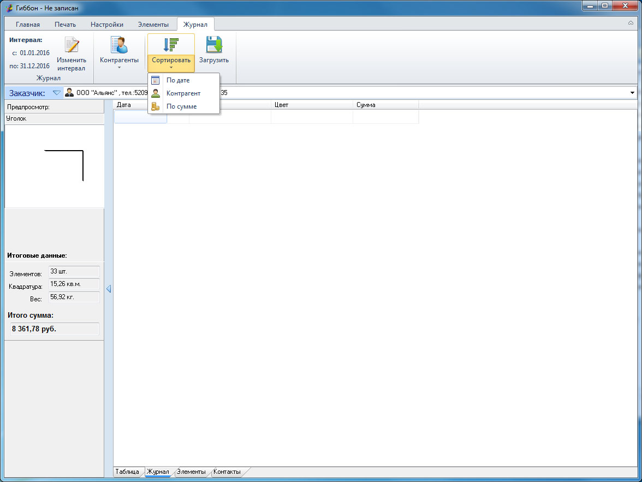Open the bottom Контакты sheet tab
Image resolution: width=642 pixels, height=482 pixels.
(x=227, y=472)
